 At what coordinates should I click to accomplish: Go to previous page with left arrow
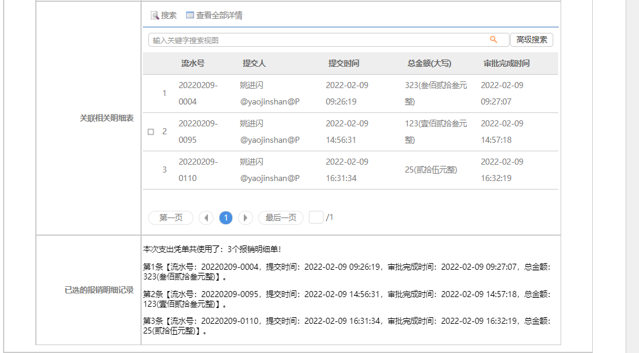[x=206, y=218]
